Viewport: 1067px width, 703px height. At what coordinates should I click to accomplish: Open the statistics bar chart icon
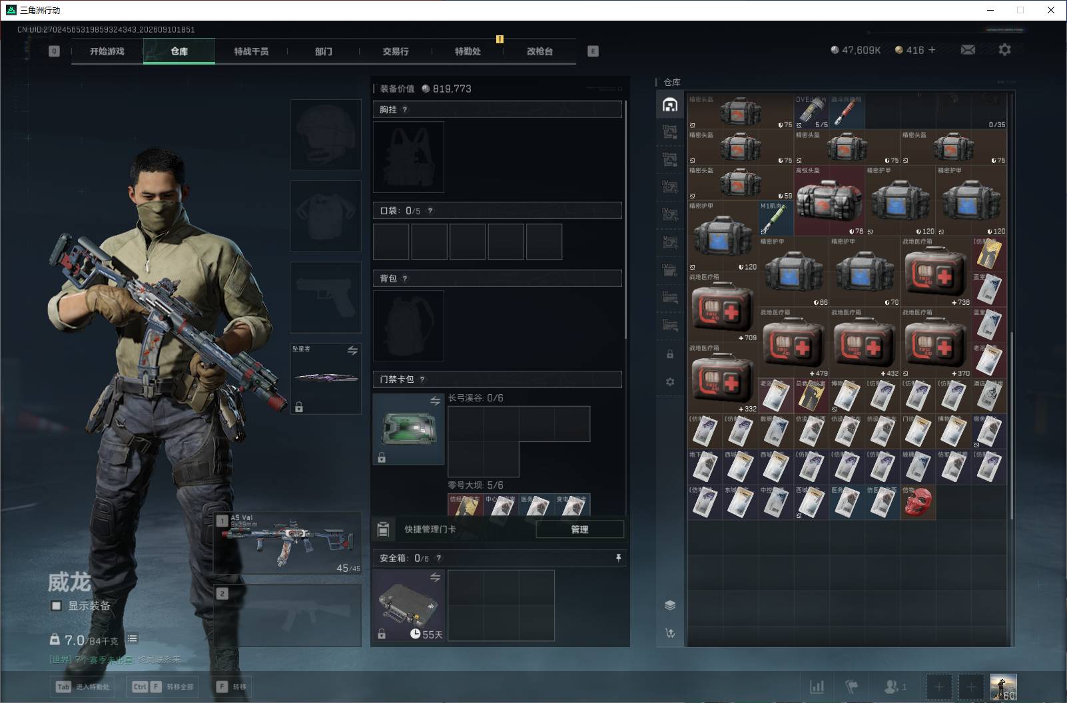click(817, 686)
